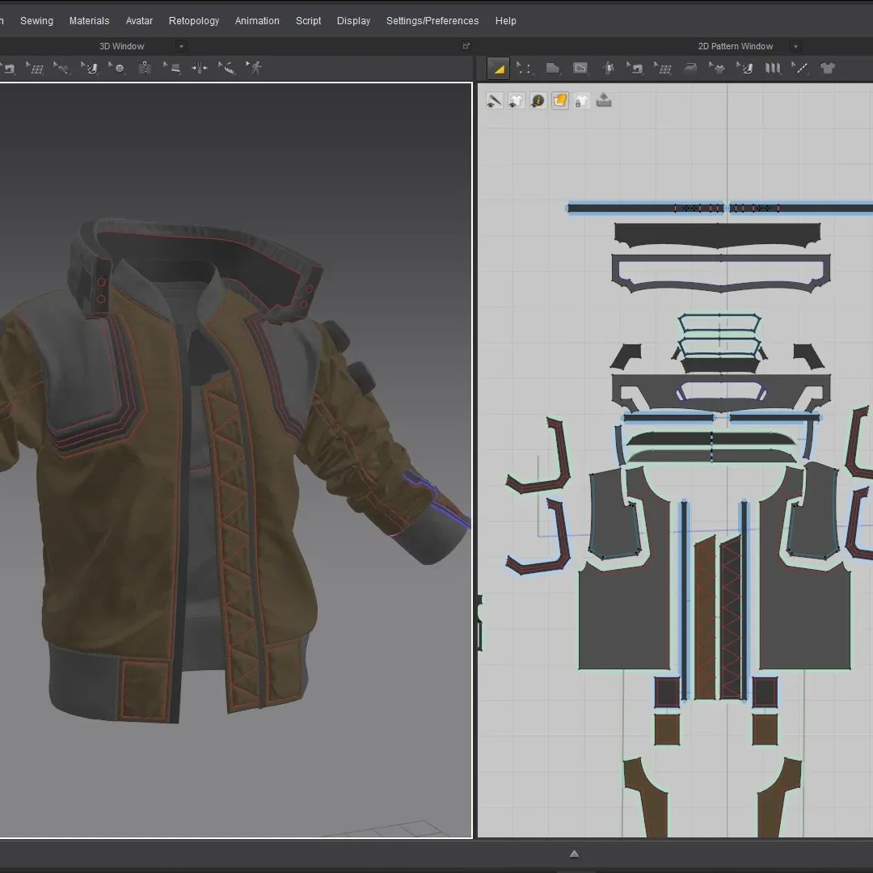Expand the bottom panel with up arrow
The height and width of the screenshot is (873, 873).
(574, 854)
